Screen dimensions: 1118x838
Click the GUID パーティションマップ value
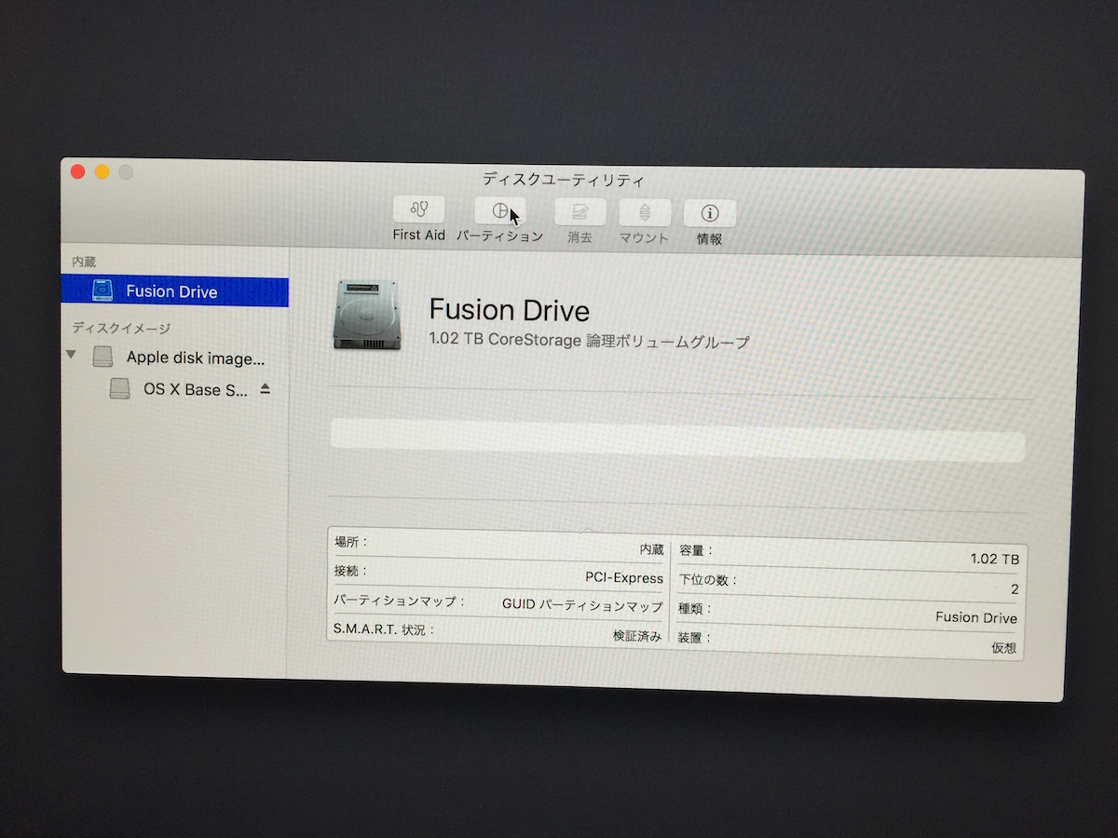(582, 604)
